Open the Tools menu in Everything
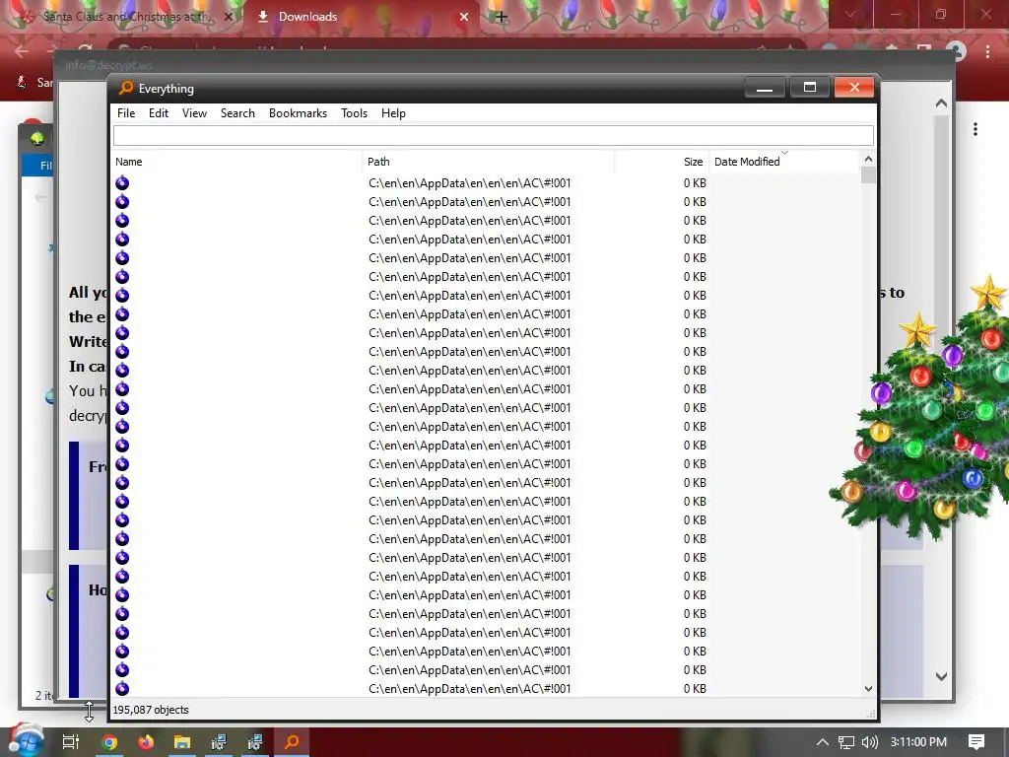Screen dimensions: 1009x757 click(354, 113)
